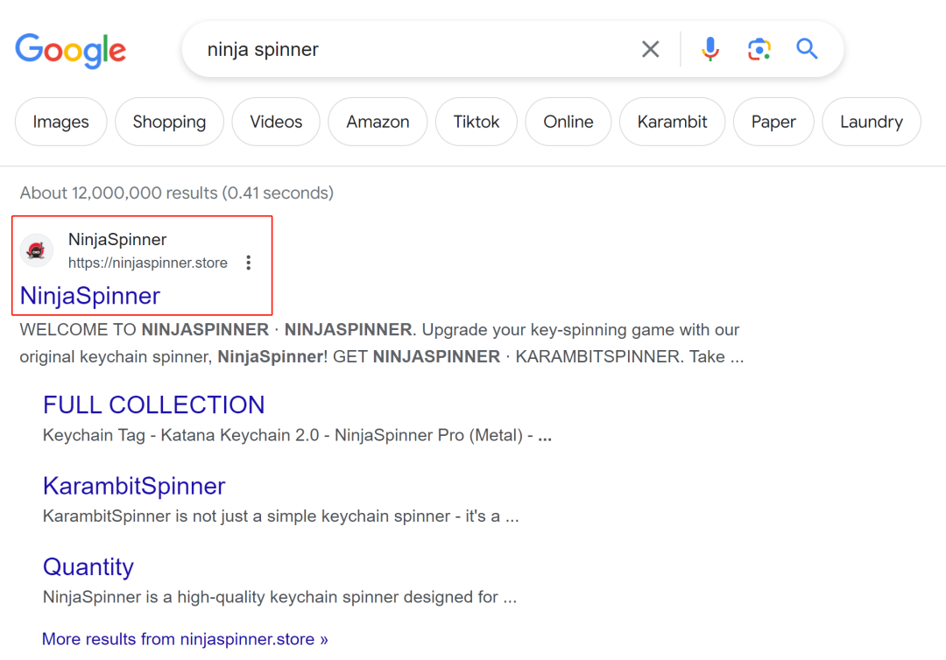This screenshot has width=946, height=660.
Task: Select the Laundry filter chip
Action: [x=871, y=122]
